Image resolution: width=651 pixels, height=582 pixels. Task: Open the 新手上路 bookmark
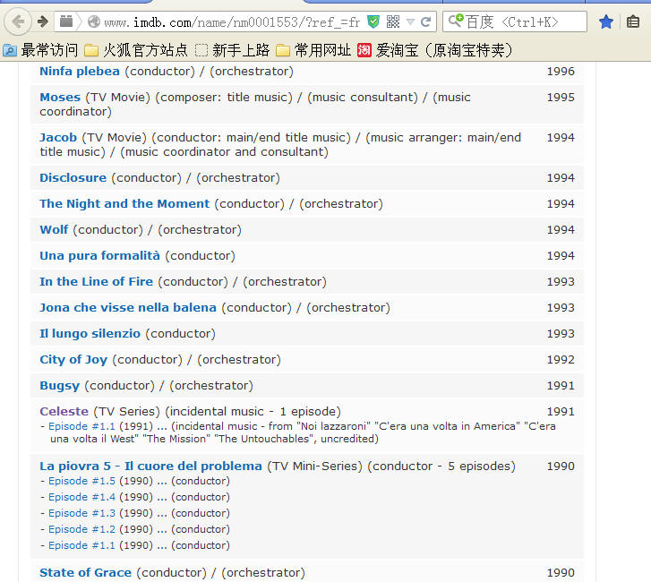(x=233, y=51)
